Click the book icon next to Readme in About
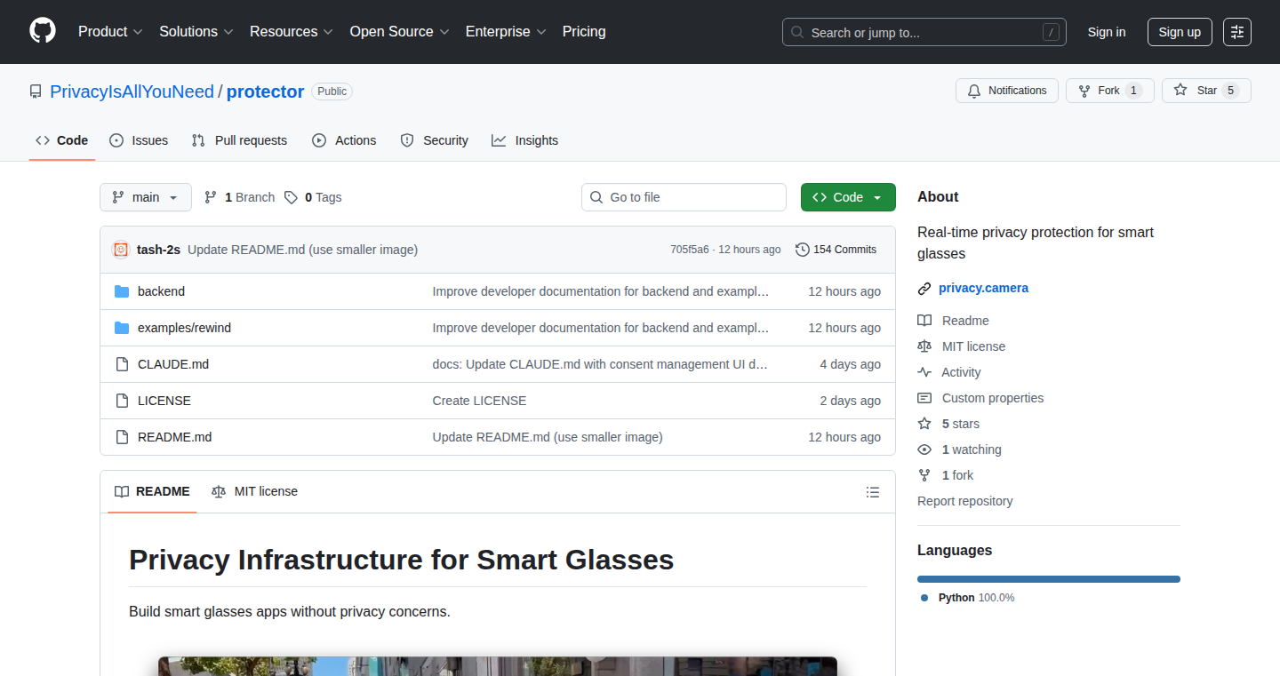The width and height of the screenshot is (1280, 676). click(x=924, y=321)
